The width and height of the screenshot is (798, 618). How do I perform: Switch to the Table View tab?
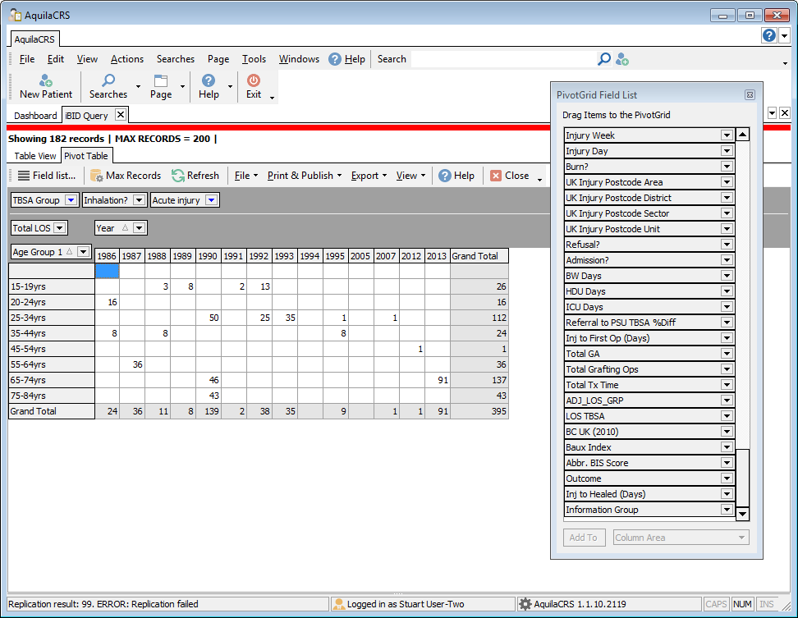(34, 155)
